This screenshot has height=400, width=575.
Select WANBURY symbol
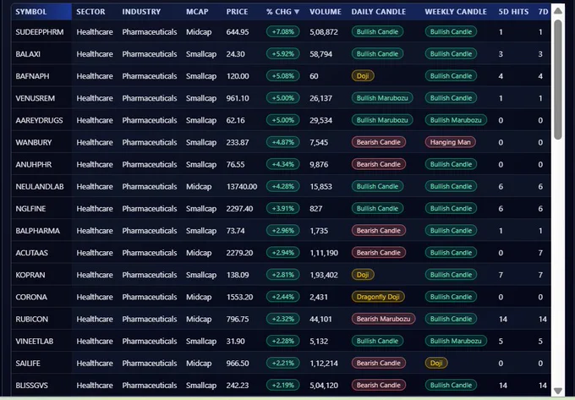[34, 142]
